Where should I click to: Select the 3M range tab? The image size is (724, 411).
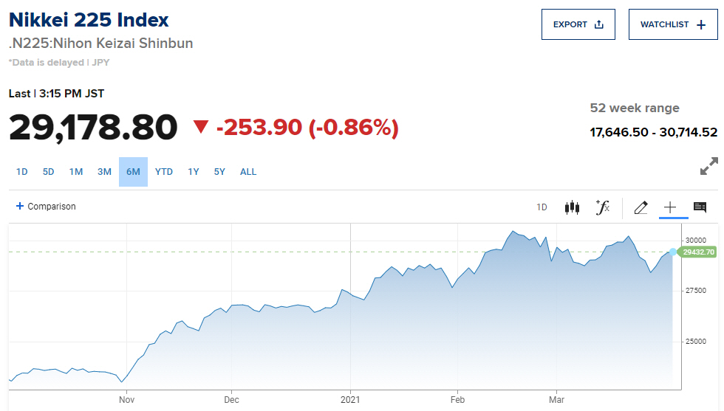pos(104,172)
